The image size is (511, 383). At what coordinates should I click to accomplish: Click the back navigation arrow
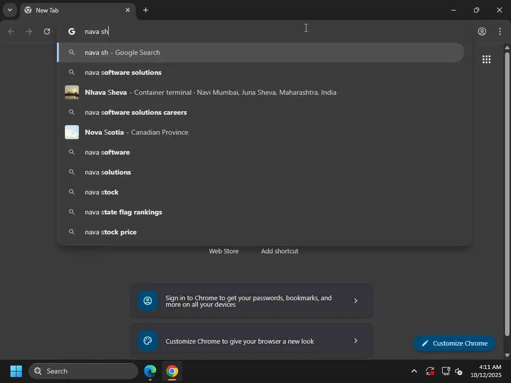11,31
